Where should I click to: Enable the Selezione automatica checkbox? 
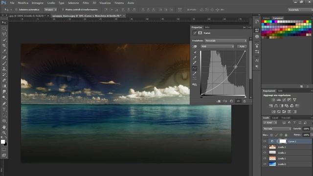[x=16, y=10]
